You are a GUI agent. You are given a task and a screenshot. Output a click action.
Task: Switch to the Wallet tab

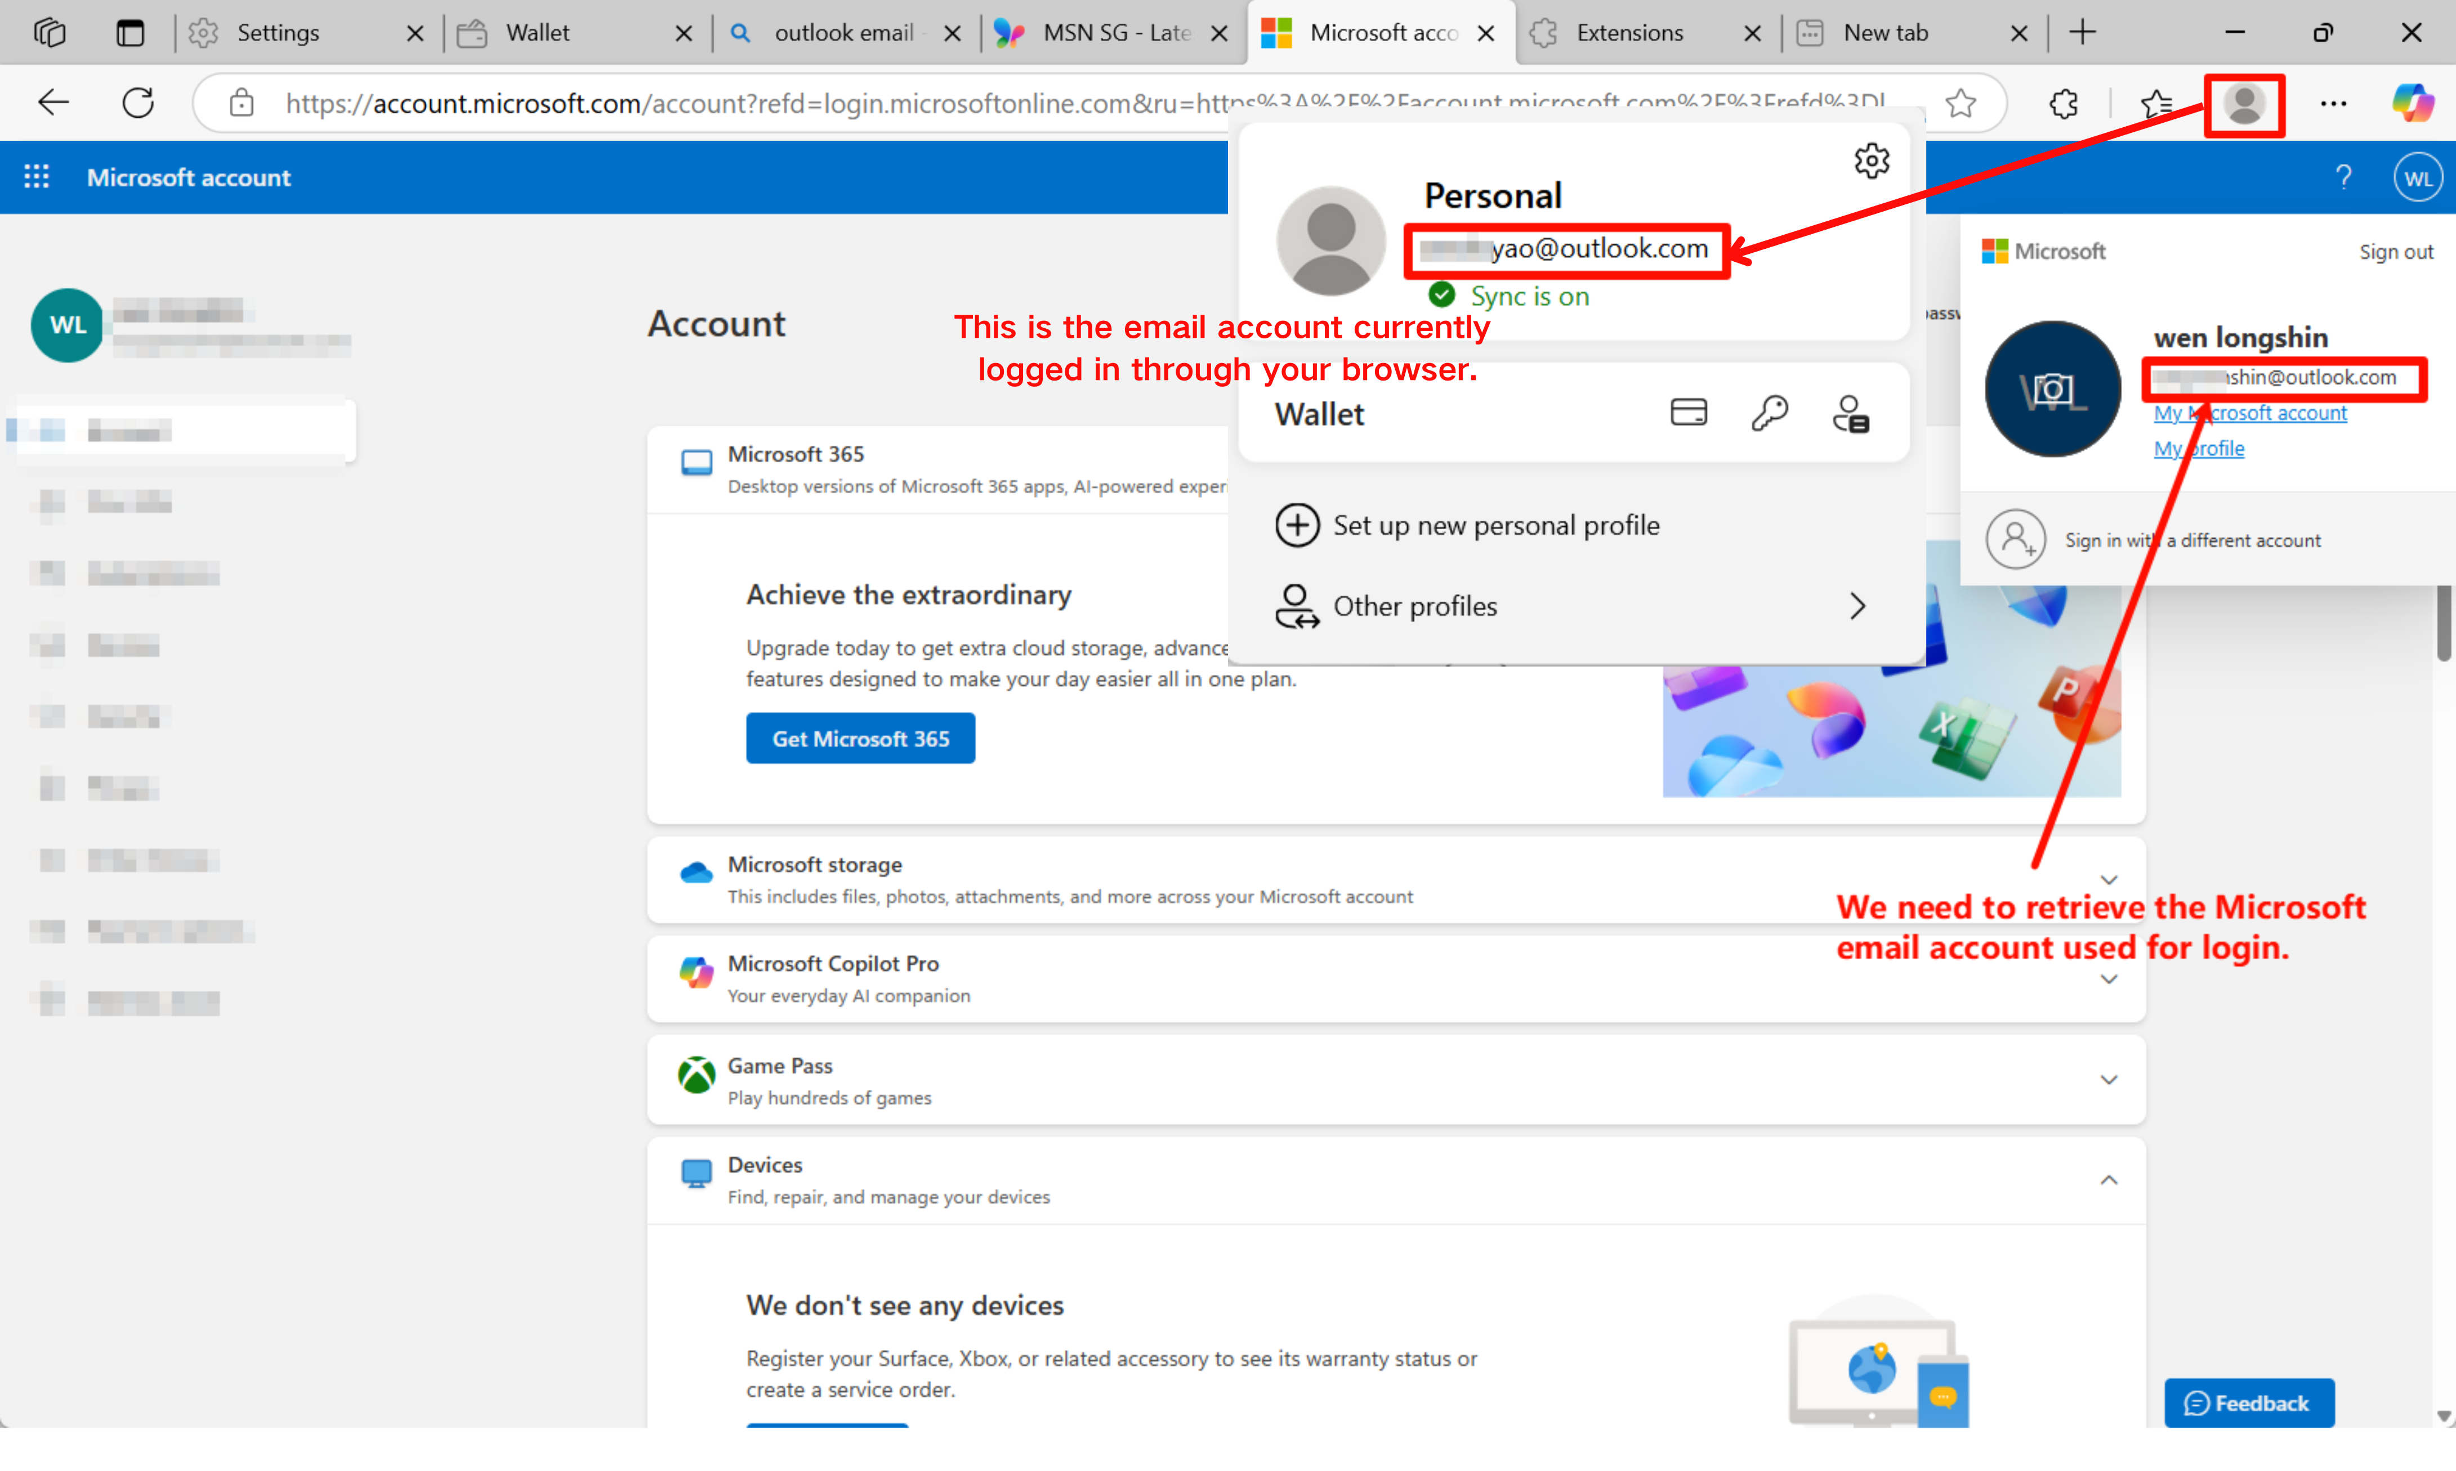538,33
